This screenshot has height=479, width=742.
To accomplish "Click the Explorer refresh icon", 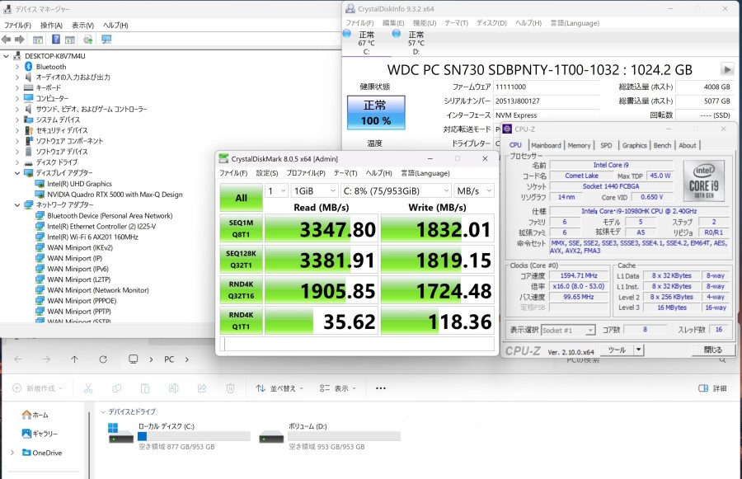I will tap(103, 359).
